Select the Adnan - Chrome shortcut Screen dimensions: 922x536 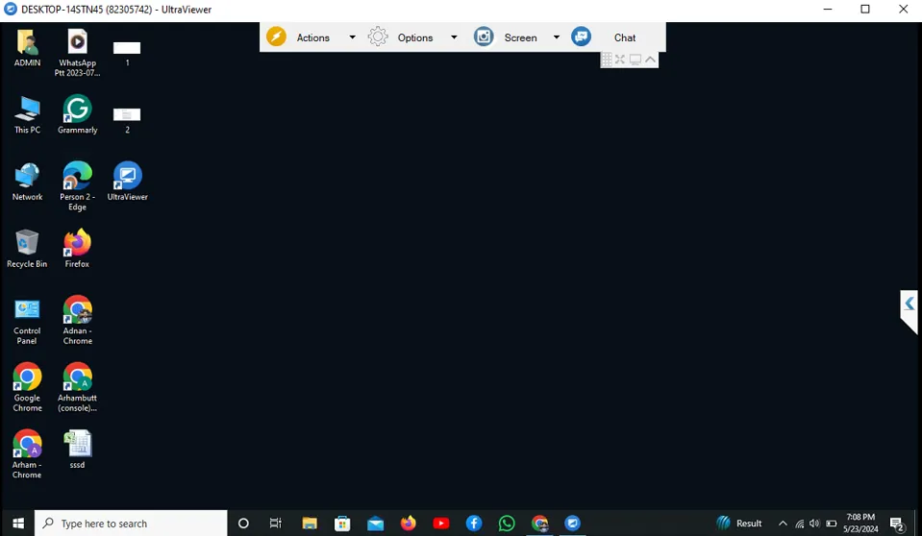77,320
